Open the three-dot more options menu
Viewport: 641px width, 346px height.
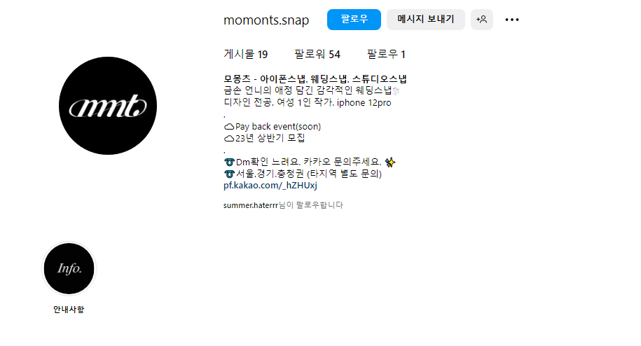pyautogui.click(x=512, y=20)
